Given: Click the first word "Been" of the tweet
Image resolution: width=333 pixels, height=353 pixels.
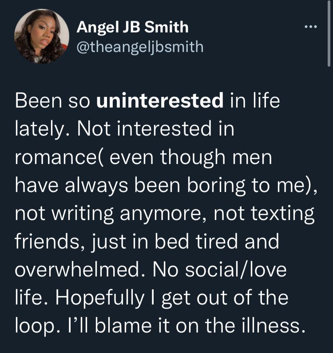Looking at the screenshot, I should [39, 100].
